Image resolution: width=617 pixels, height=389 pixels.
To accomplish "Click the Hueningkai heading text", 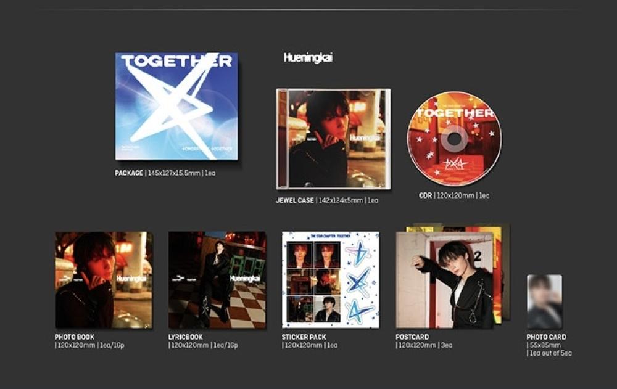I will point(308,57).
